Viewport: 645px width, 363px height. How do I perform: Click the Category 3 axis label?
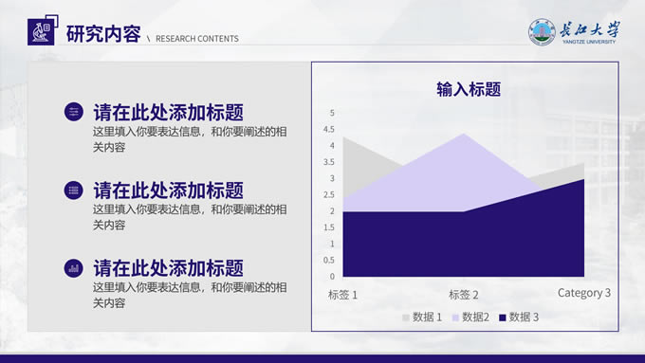click(583, 293)
